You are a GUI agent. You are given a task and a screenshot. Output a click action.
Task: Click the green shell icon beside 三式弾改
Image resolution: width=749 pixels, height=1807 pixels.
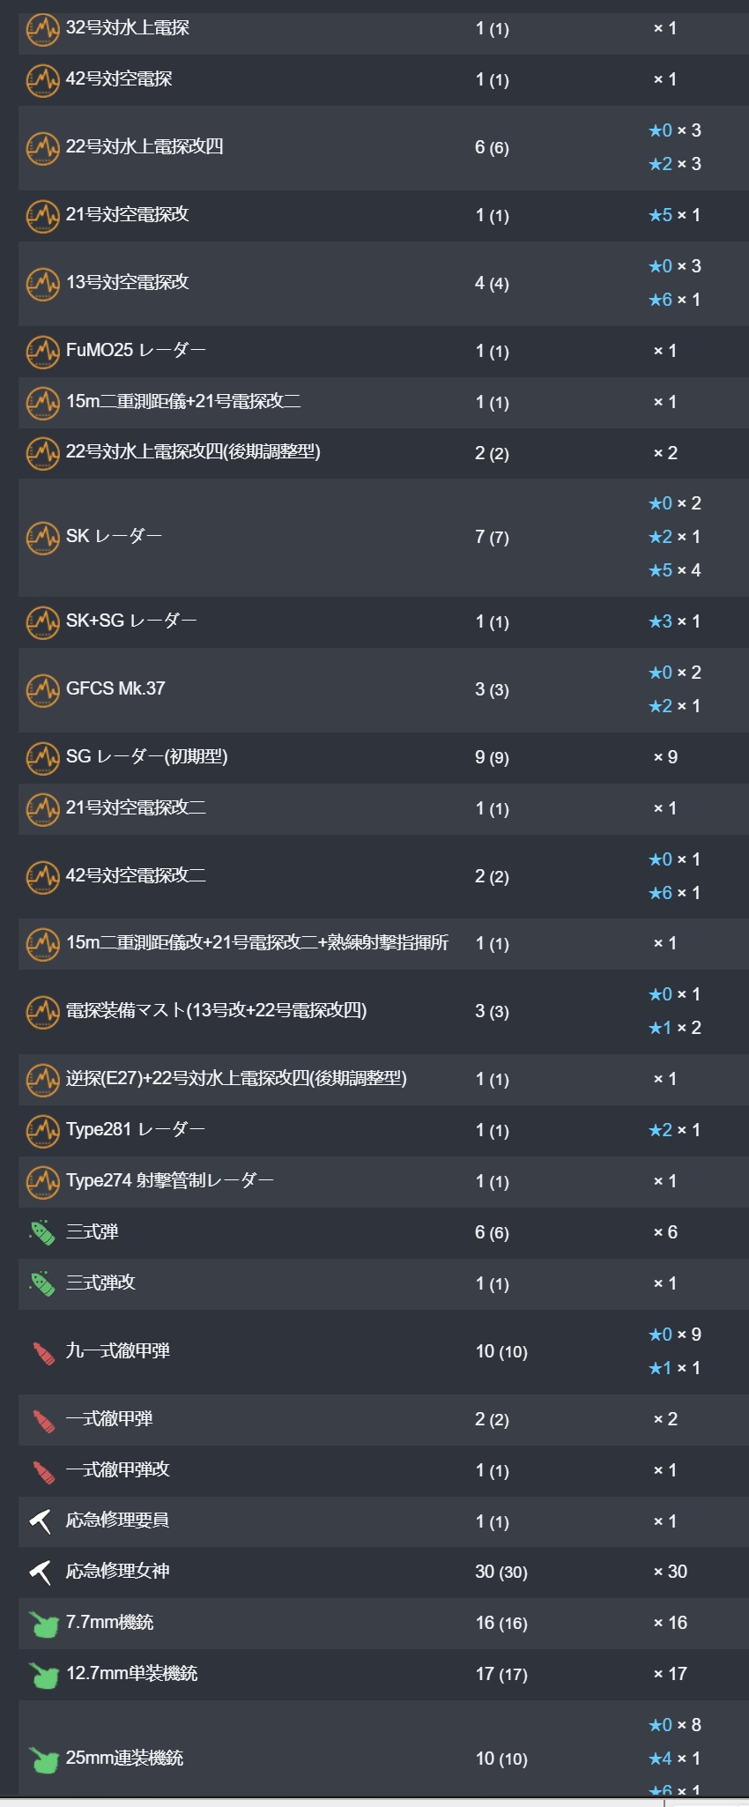pos(42,1283)
